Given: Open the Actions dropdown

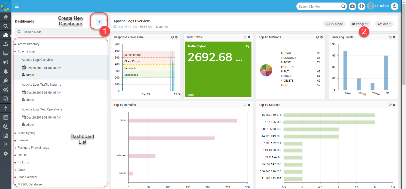Looking at the screenshot, I should click(384, 24).
